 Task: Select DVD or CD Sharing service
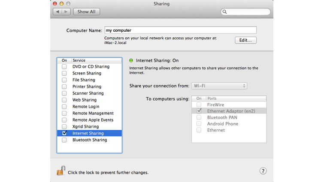(91, 67)
